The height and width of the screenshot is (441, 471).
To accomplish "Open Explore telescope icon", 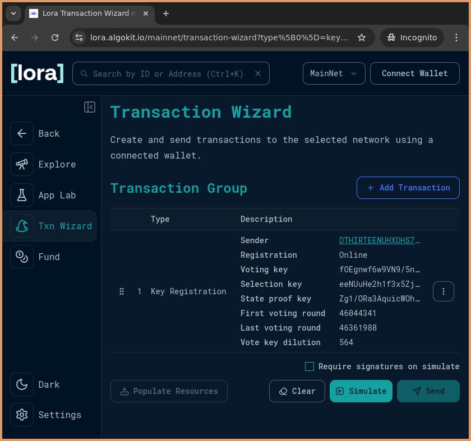I will tap(22, 164).
